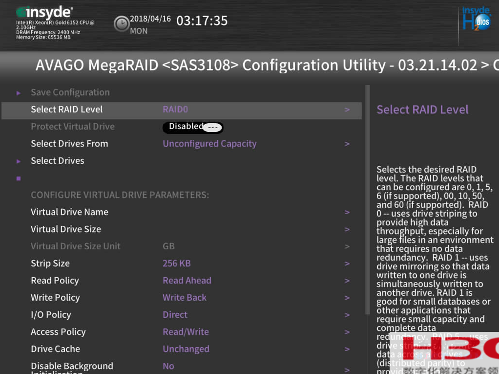Click the Drive Cache label

(55, 349)
